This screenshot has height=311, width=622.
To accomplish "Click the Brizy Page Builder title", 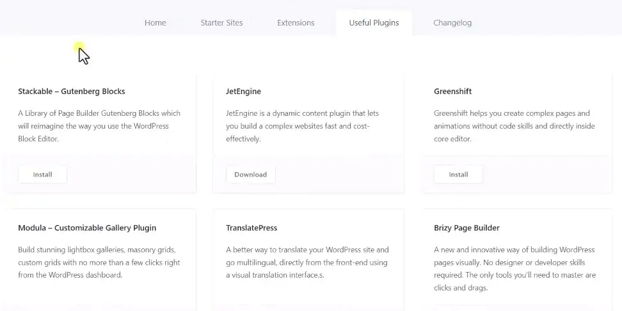I will (x=466, y=228).
